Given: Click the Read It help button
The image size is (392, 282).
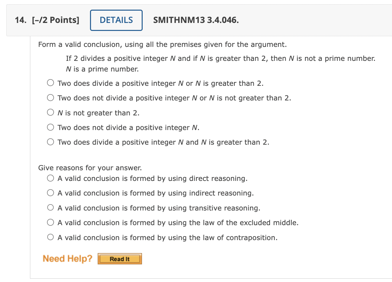Looking at the screenshot, I should (120, 258).
